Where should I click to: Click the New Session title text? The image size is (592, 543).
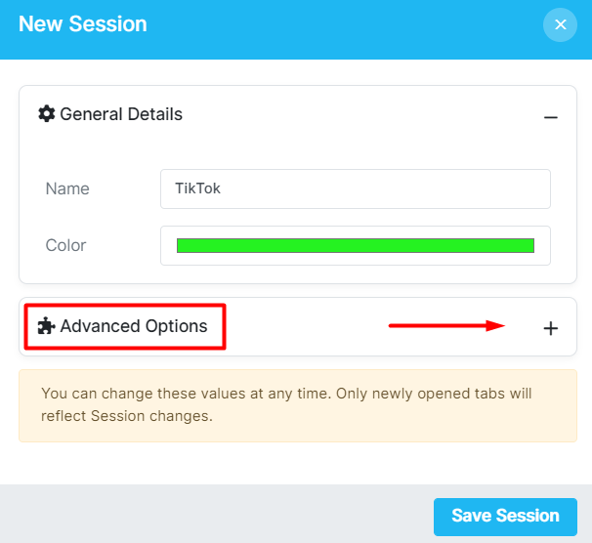(83, 24)
